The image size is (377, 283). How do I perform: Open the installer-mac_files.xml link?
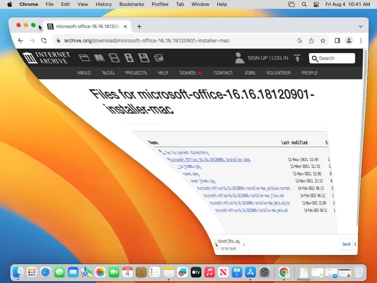(x=244, y=195)
